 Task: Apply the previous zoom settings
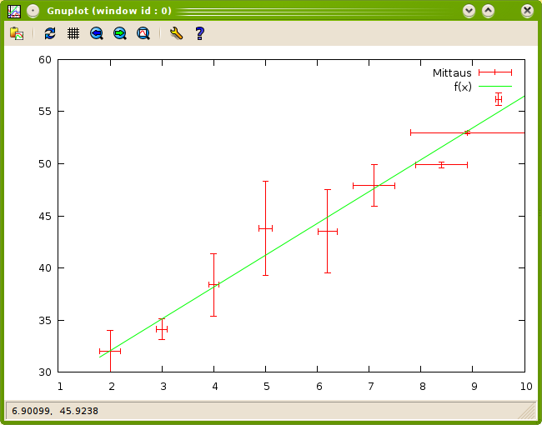pyautogui.click(x=97, y=33)
